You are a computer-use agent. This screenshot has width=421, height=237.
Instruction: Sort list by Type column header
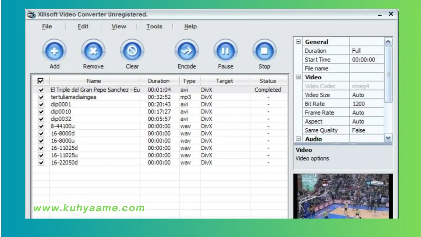pyautogui.click(x=189, y=81)
